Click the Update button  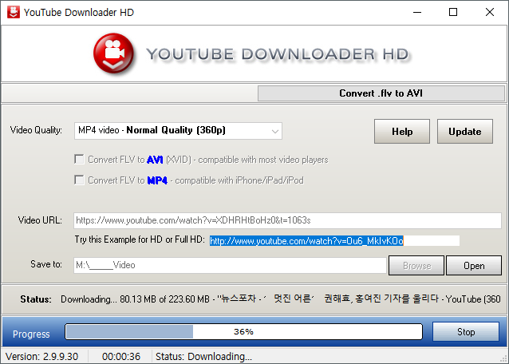click(465, 131)
